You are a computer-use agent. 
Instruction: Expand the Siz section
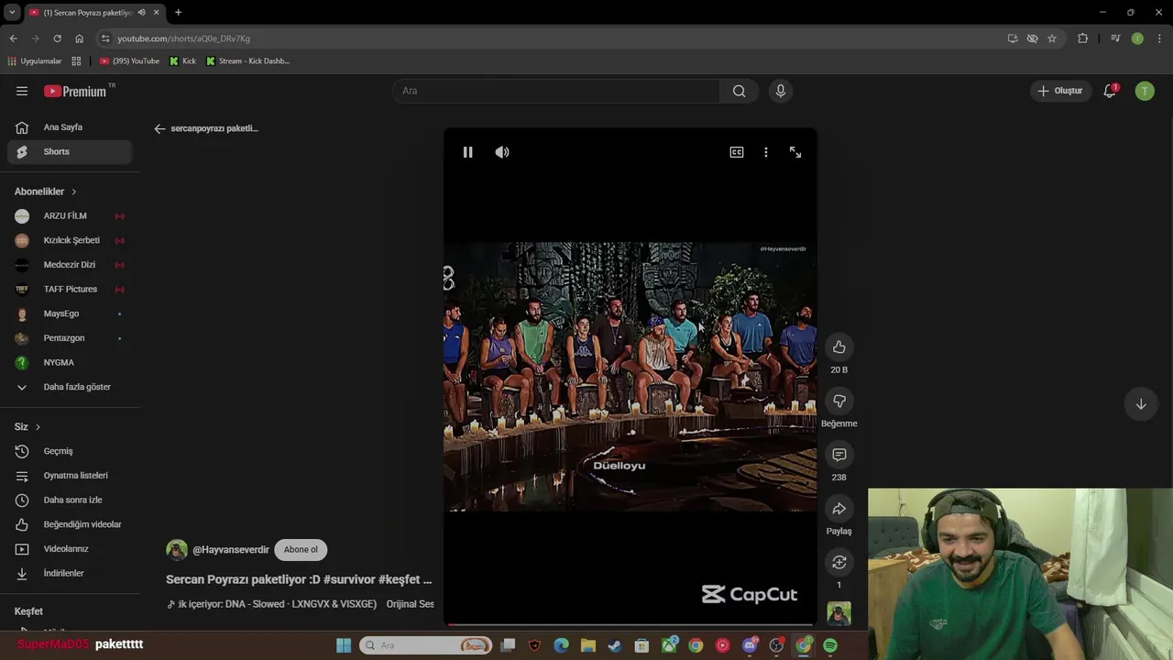(x=27, y=427)
